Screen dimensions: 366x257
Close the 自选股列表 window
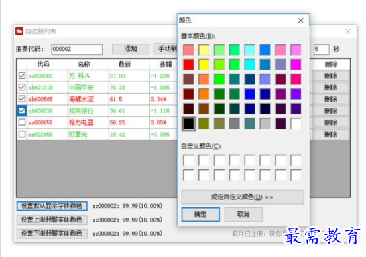[x=348, y=31]
